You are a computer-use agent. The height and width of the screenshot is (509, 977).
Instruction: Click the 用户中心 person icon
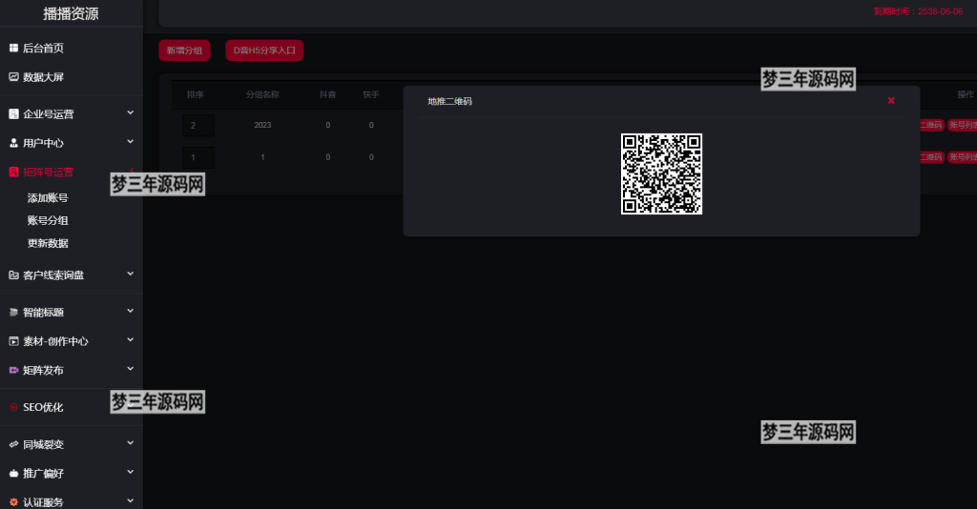[x=13, y=143]
